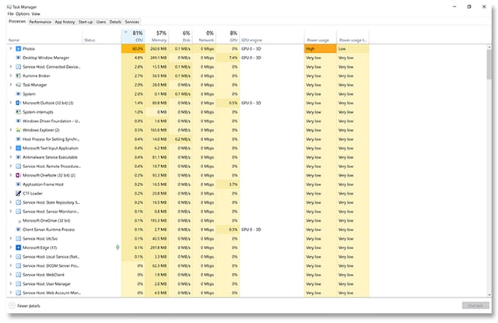
Task: Click the Microsoft Outlook process icon
Action: [19, 103]
